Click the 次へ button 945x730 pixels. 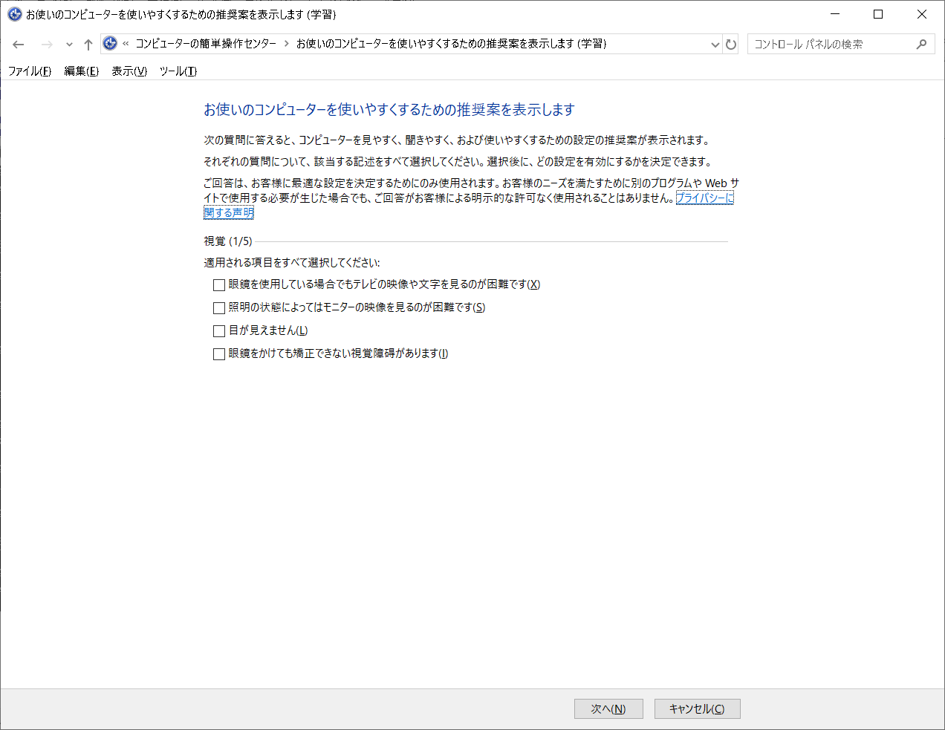click(608, 708)
